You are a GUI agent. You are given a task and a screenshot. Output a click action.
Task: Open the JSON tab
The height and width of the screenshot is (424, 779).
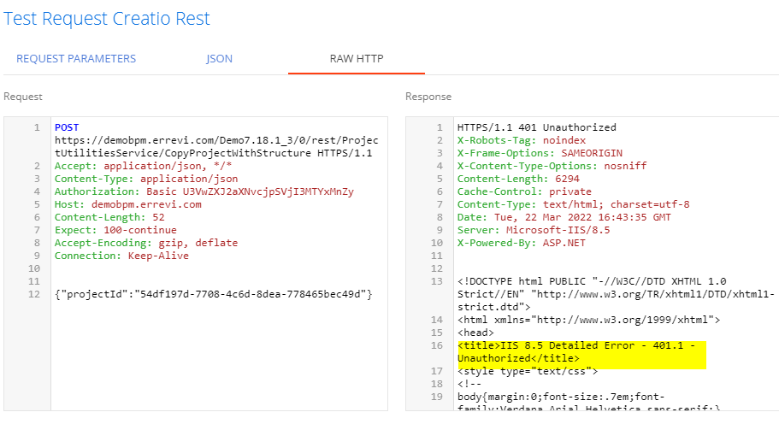(219, 59)
